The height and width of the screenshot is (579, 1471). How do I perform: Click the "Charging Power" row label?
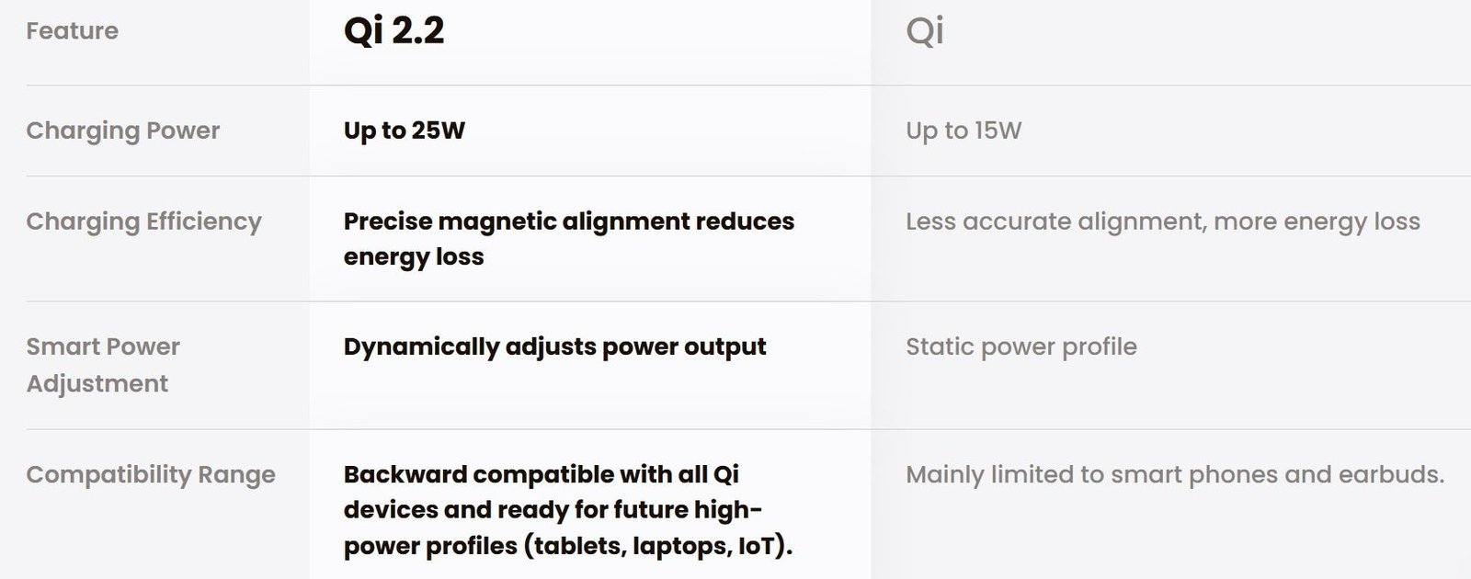click(x=122, y=131)
